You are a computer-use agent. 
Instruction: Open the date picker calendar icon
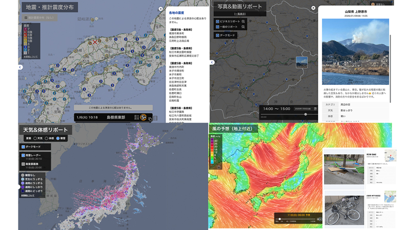[315, 109]
